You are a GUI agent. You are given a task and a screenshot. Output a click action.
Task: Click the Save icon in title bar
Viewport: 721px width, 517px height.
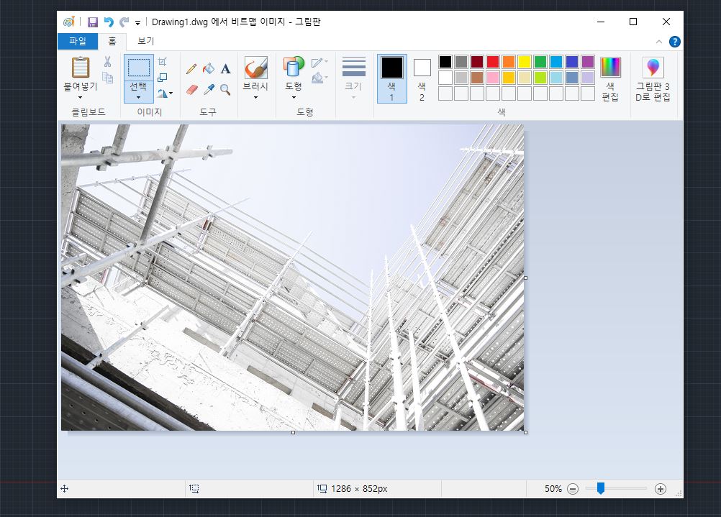coord(93,22)
